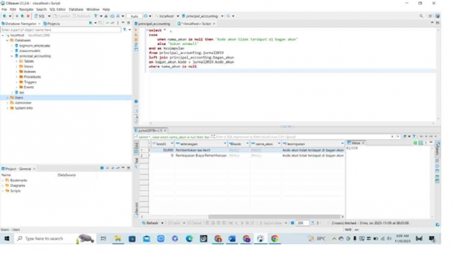Select the Indexes folder
The height and width of the screenshot is (254, 453).
coord(30,72)
